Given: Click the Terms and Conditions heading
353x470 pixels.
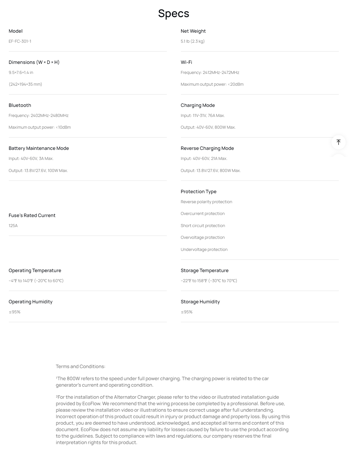Looking at the screenshot, I should click(80, 367).
